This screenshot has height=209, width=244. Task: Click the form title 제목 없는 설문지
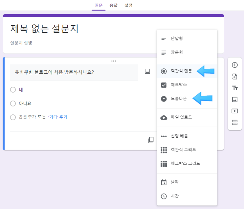(x=44, y=29)
